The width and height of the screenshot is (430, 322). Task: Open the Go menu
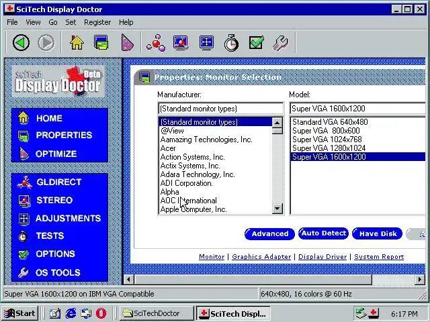tap(53, 22)
